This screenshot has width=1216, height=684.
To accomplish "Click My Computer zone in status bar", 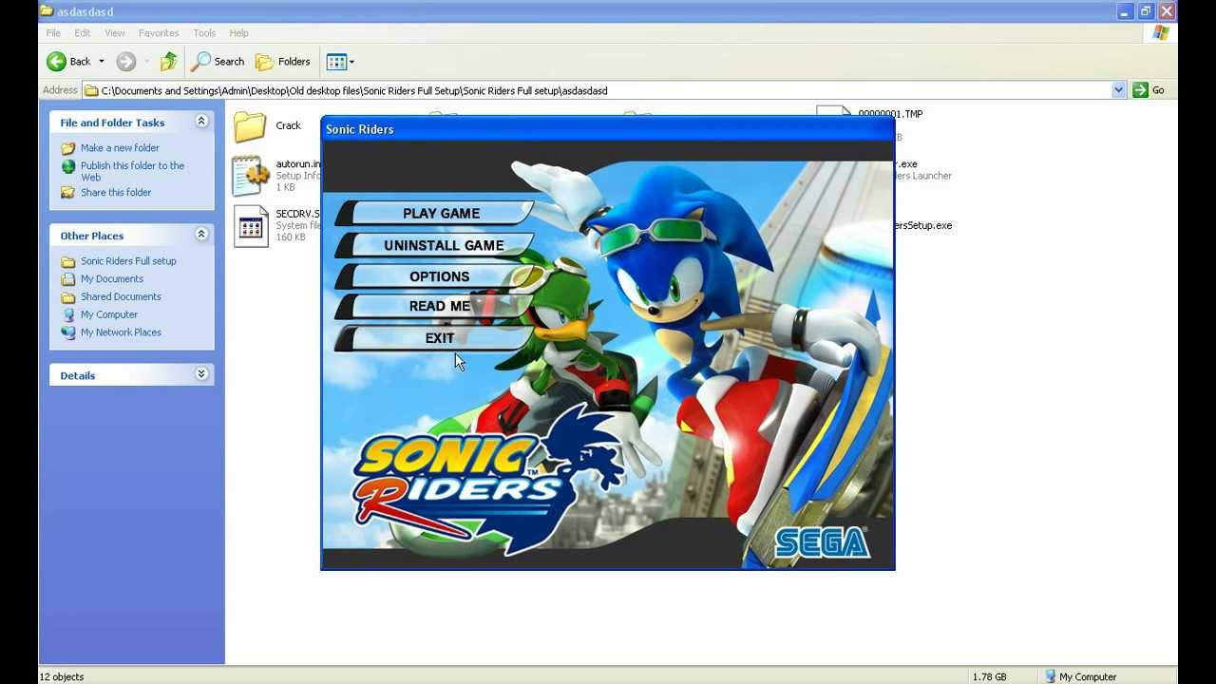I will click(1080, 676).
